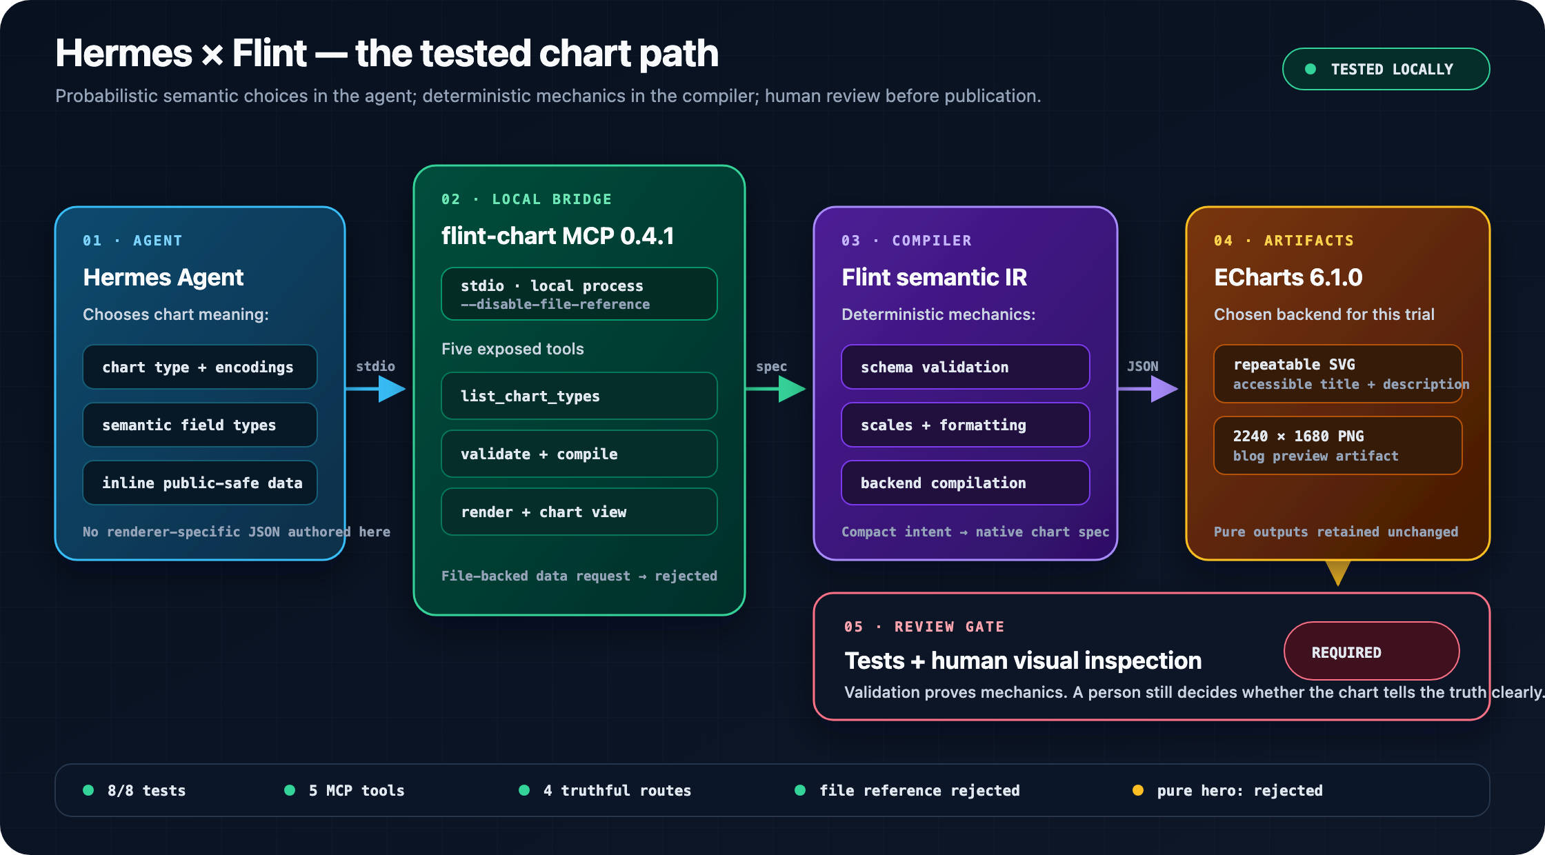Click the TESTED LOCALLY badge
Viewport: 1545px width, 855px height.
[x=1386, y=69]
